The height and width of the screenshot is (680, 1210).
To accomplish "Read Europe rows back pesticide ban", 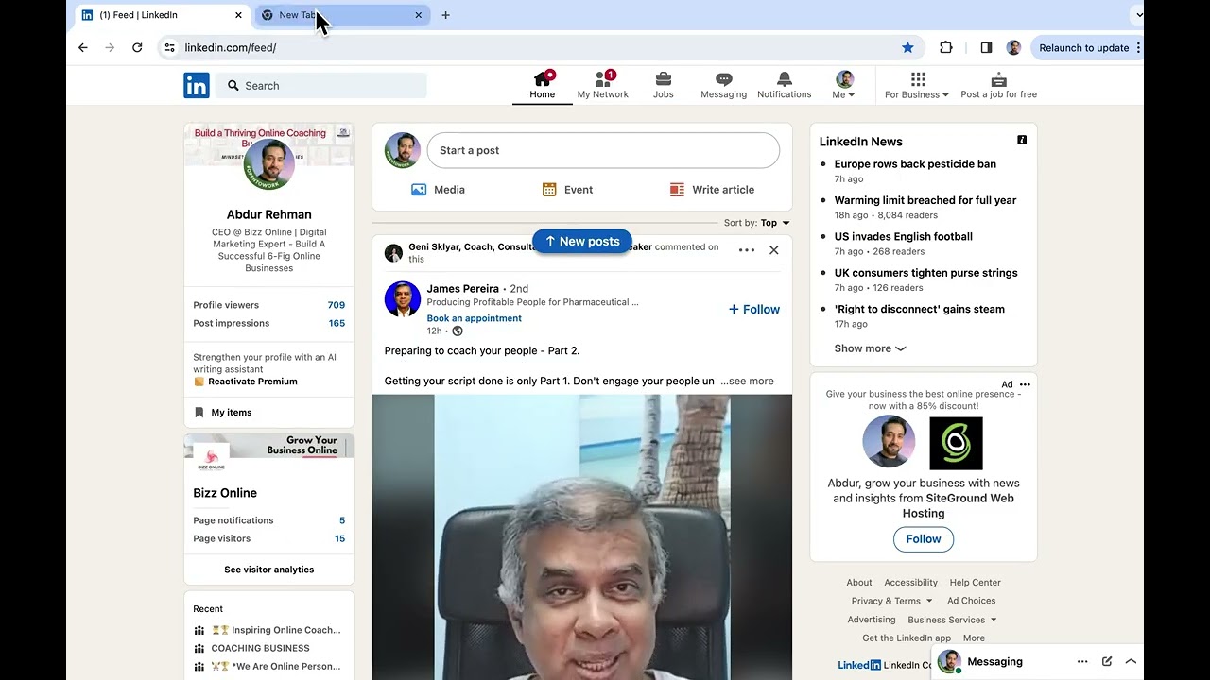I will point(915,164).
